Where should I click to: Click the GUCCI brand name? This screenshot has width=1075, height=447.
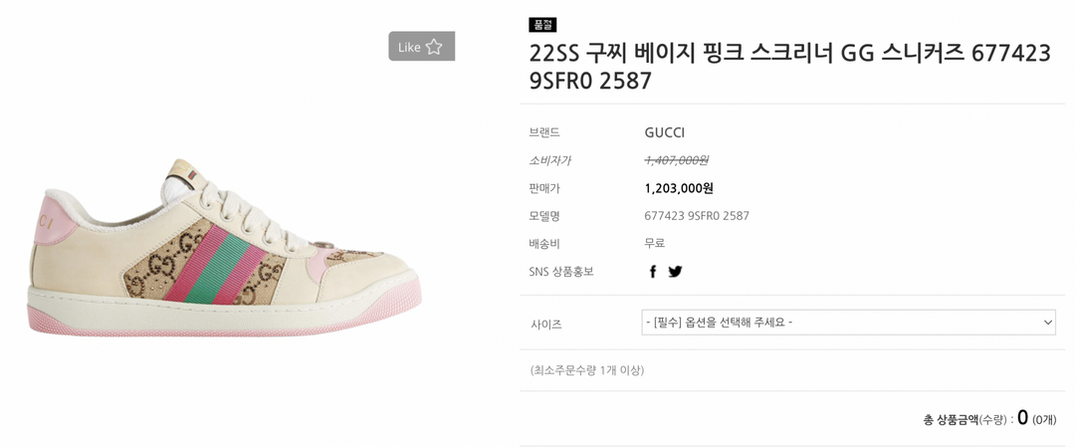click(664, 132)
